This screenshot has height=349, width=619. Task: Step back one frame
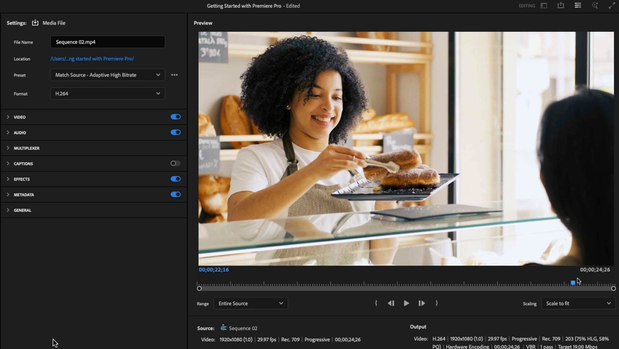click(x=391, y=303)
